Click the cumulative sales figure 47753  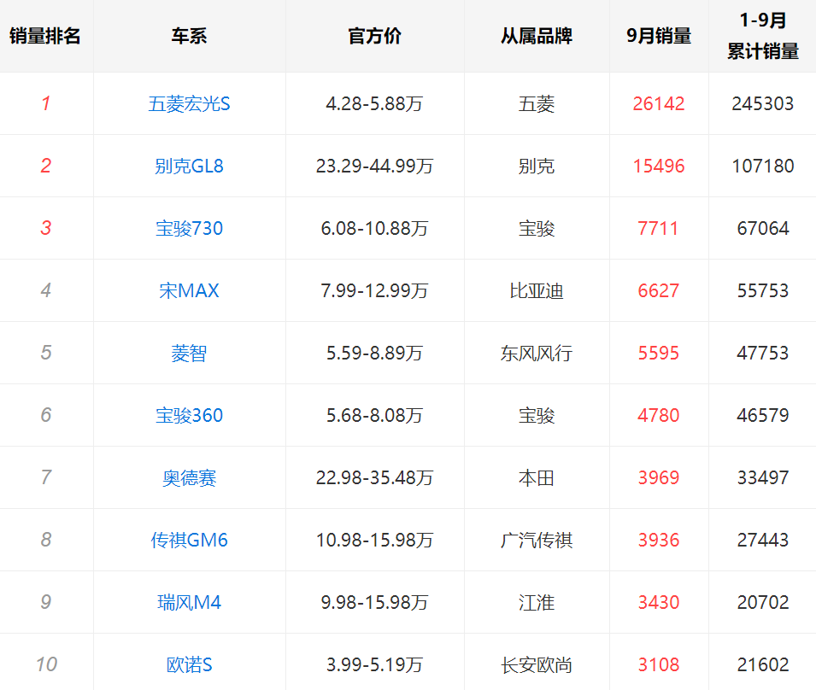point(763,353)
